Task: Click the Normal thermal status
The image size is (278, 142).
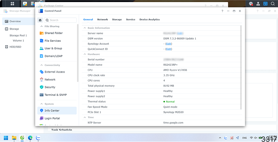Action: (169, 102)
